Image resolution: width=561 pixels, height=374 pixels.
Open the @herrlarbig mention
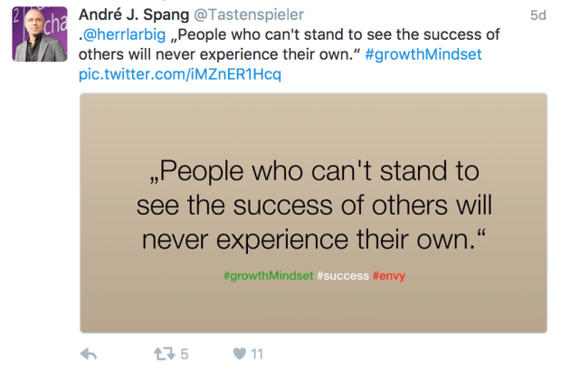(123, 34)
